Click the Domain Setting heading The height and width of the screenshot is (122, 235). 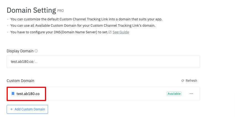31,10
